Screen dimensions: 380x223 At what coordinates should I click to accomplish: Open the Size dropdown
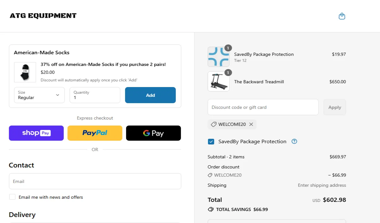[39, 95]
